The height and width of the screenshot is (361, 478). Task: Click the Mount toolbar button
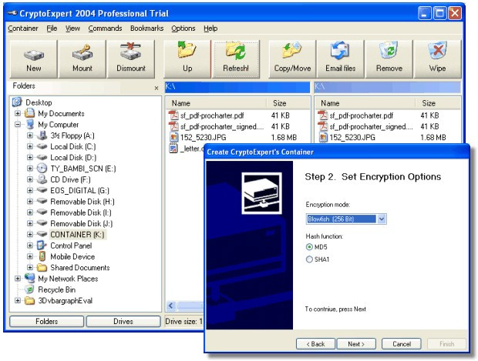82,59
